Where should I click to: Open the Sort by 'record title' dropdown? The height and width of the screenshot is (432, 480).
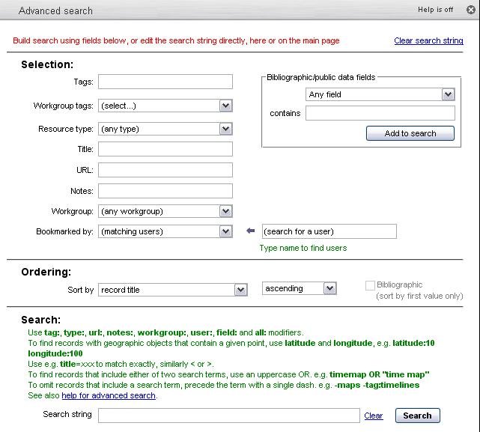pos(173,289)
